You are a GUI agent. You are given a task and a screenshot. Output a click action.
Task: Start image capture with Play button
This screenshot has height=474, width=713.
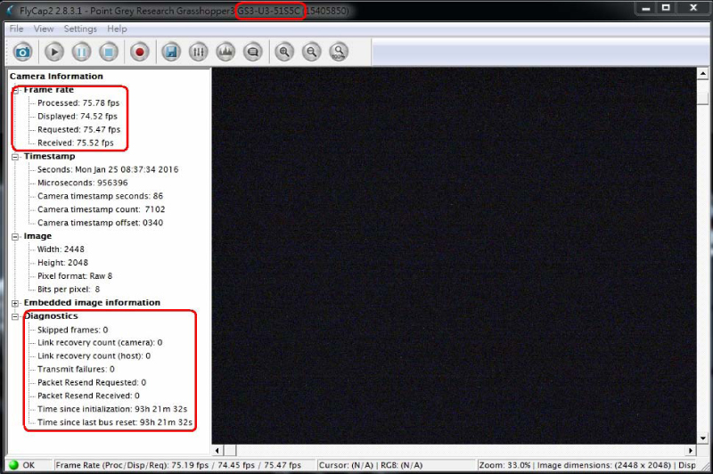point(54,52)
